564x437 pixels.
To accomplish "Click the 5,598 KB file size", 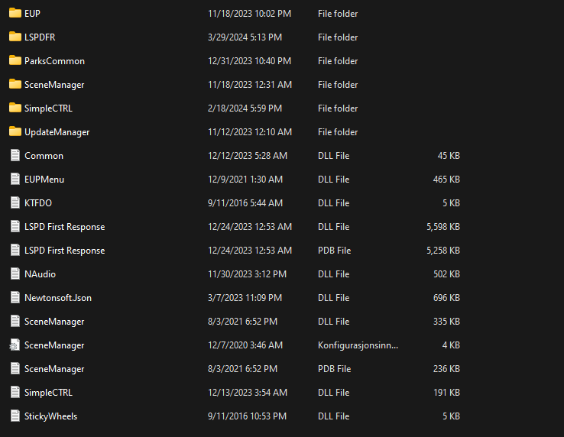I will pyautogui.click(x=443, y=227).
